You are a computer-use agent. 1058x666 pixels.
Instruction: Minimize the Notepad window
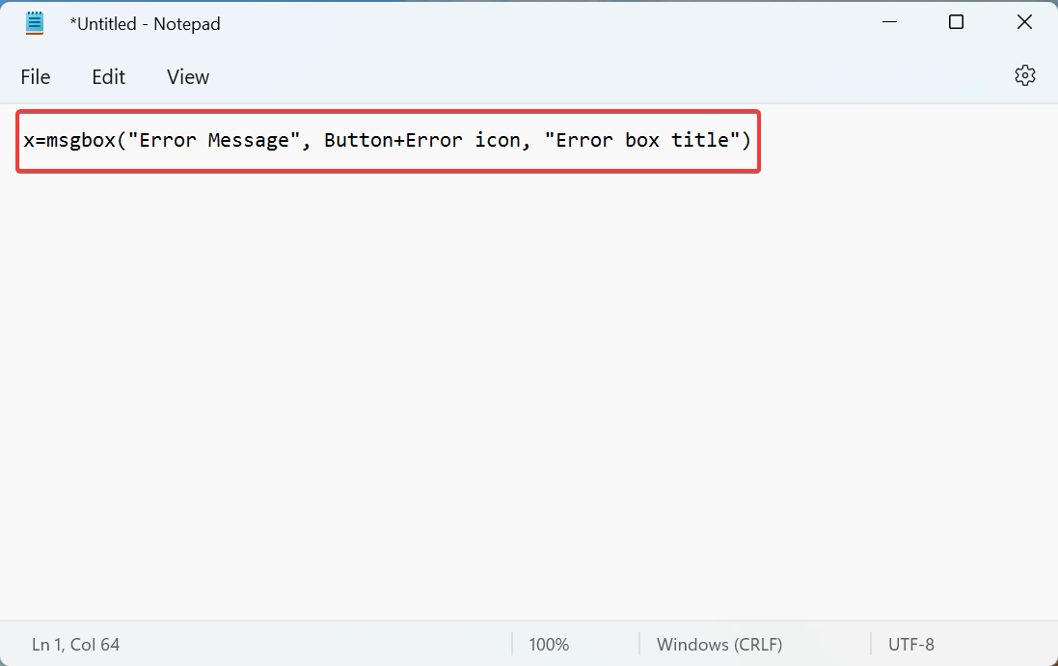point(888,21)
